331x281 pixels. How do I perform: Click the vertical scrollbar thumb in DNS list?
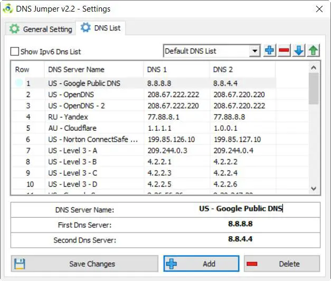(x=314, y=89)
